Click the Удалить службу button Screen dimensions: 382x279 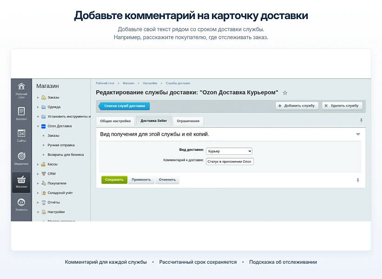pyautogui.click(x=342, y=106)
